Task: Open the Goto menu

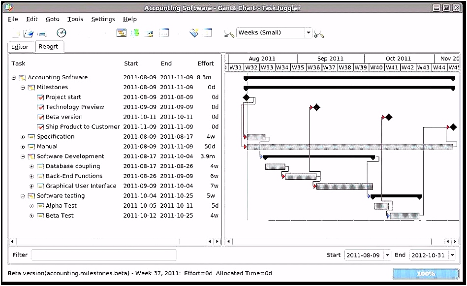Action: 53,19
